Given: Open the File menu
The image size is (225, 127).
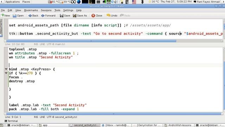Looking at the screenshot, I should click(x=3, y=10).
